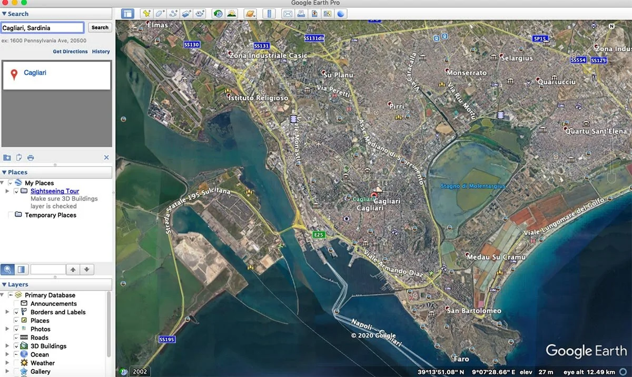Uncheck the Sightseeing Tour checkbox

16,191
